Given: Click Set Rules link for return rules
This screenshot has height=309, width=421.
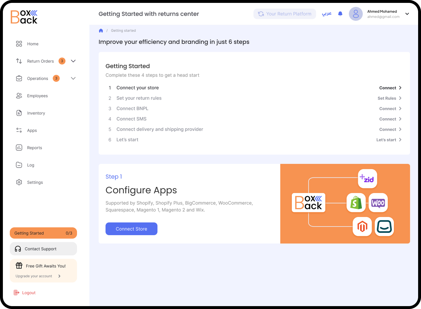Looking at the screenshot, I should (x=389, y=98).
